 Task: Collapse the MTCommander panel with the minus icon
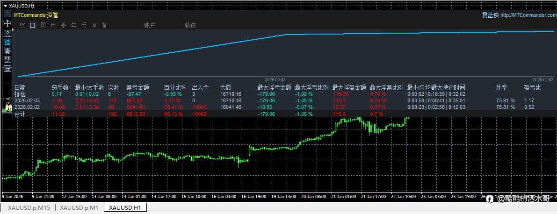(7, 14)
